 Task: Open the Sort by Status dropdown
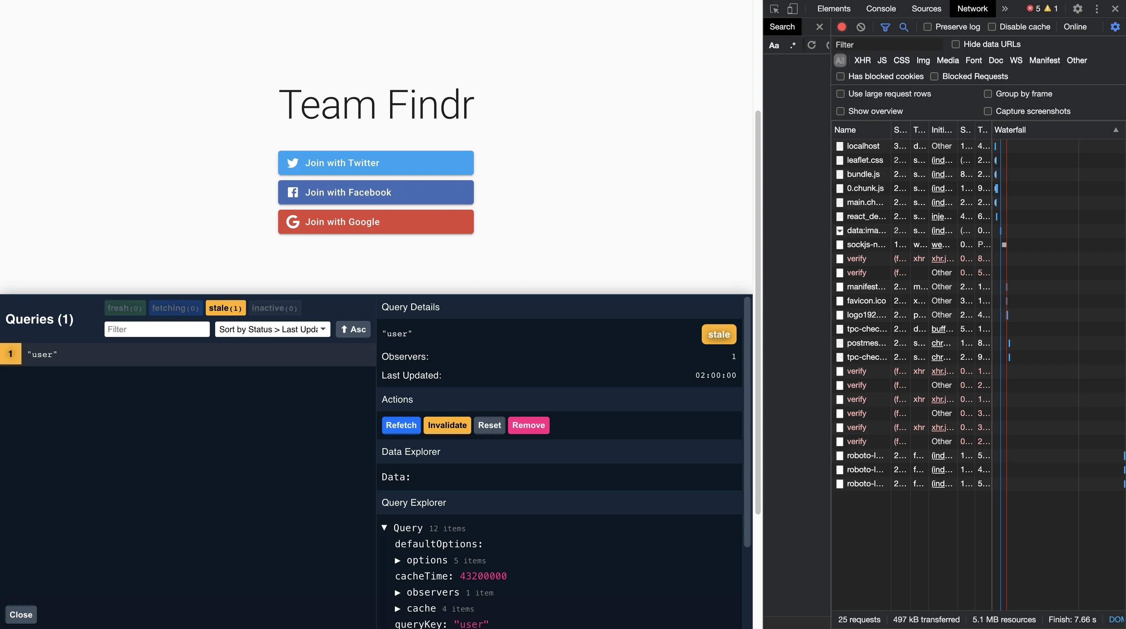pos(272,329)
